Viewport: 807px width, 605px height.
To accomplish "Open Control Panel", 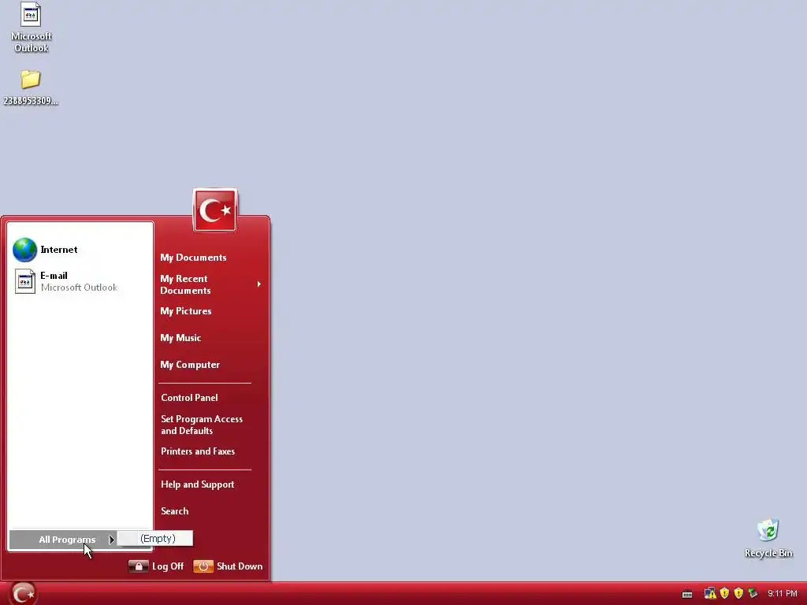I will (x=189, y=397).
